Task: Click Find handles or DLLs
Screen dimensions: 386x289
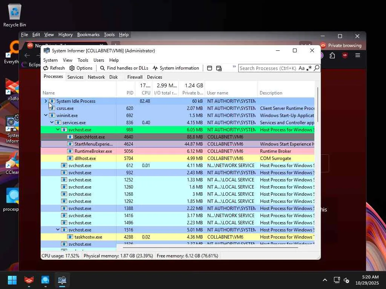Action: pos(124,68)
